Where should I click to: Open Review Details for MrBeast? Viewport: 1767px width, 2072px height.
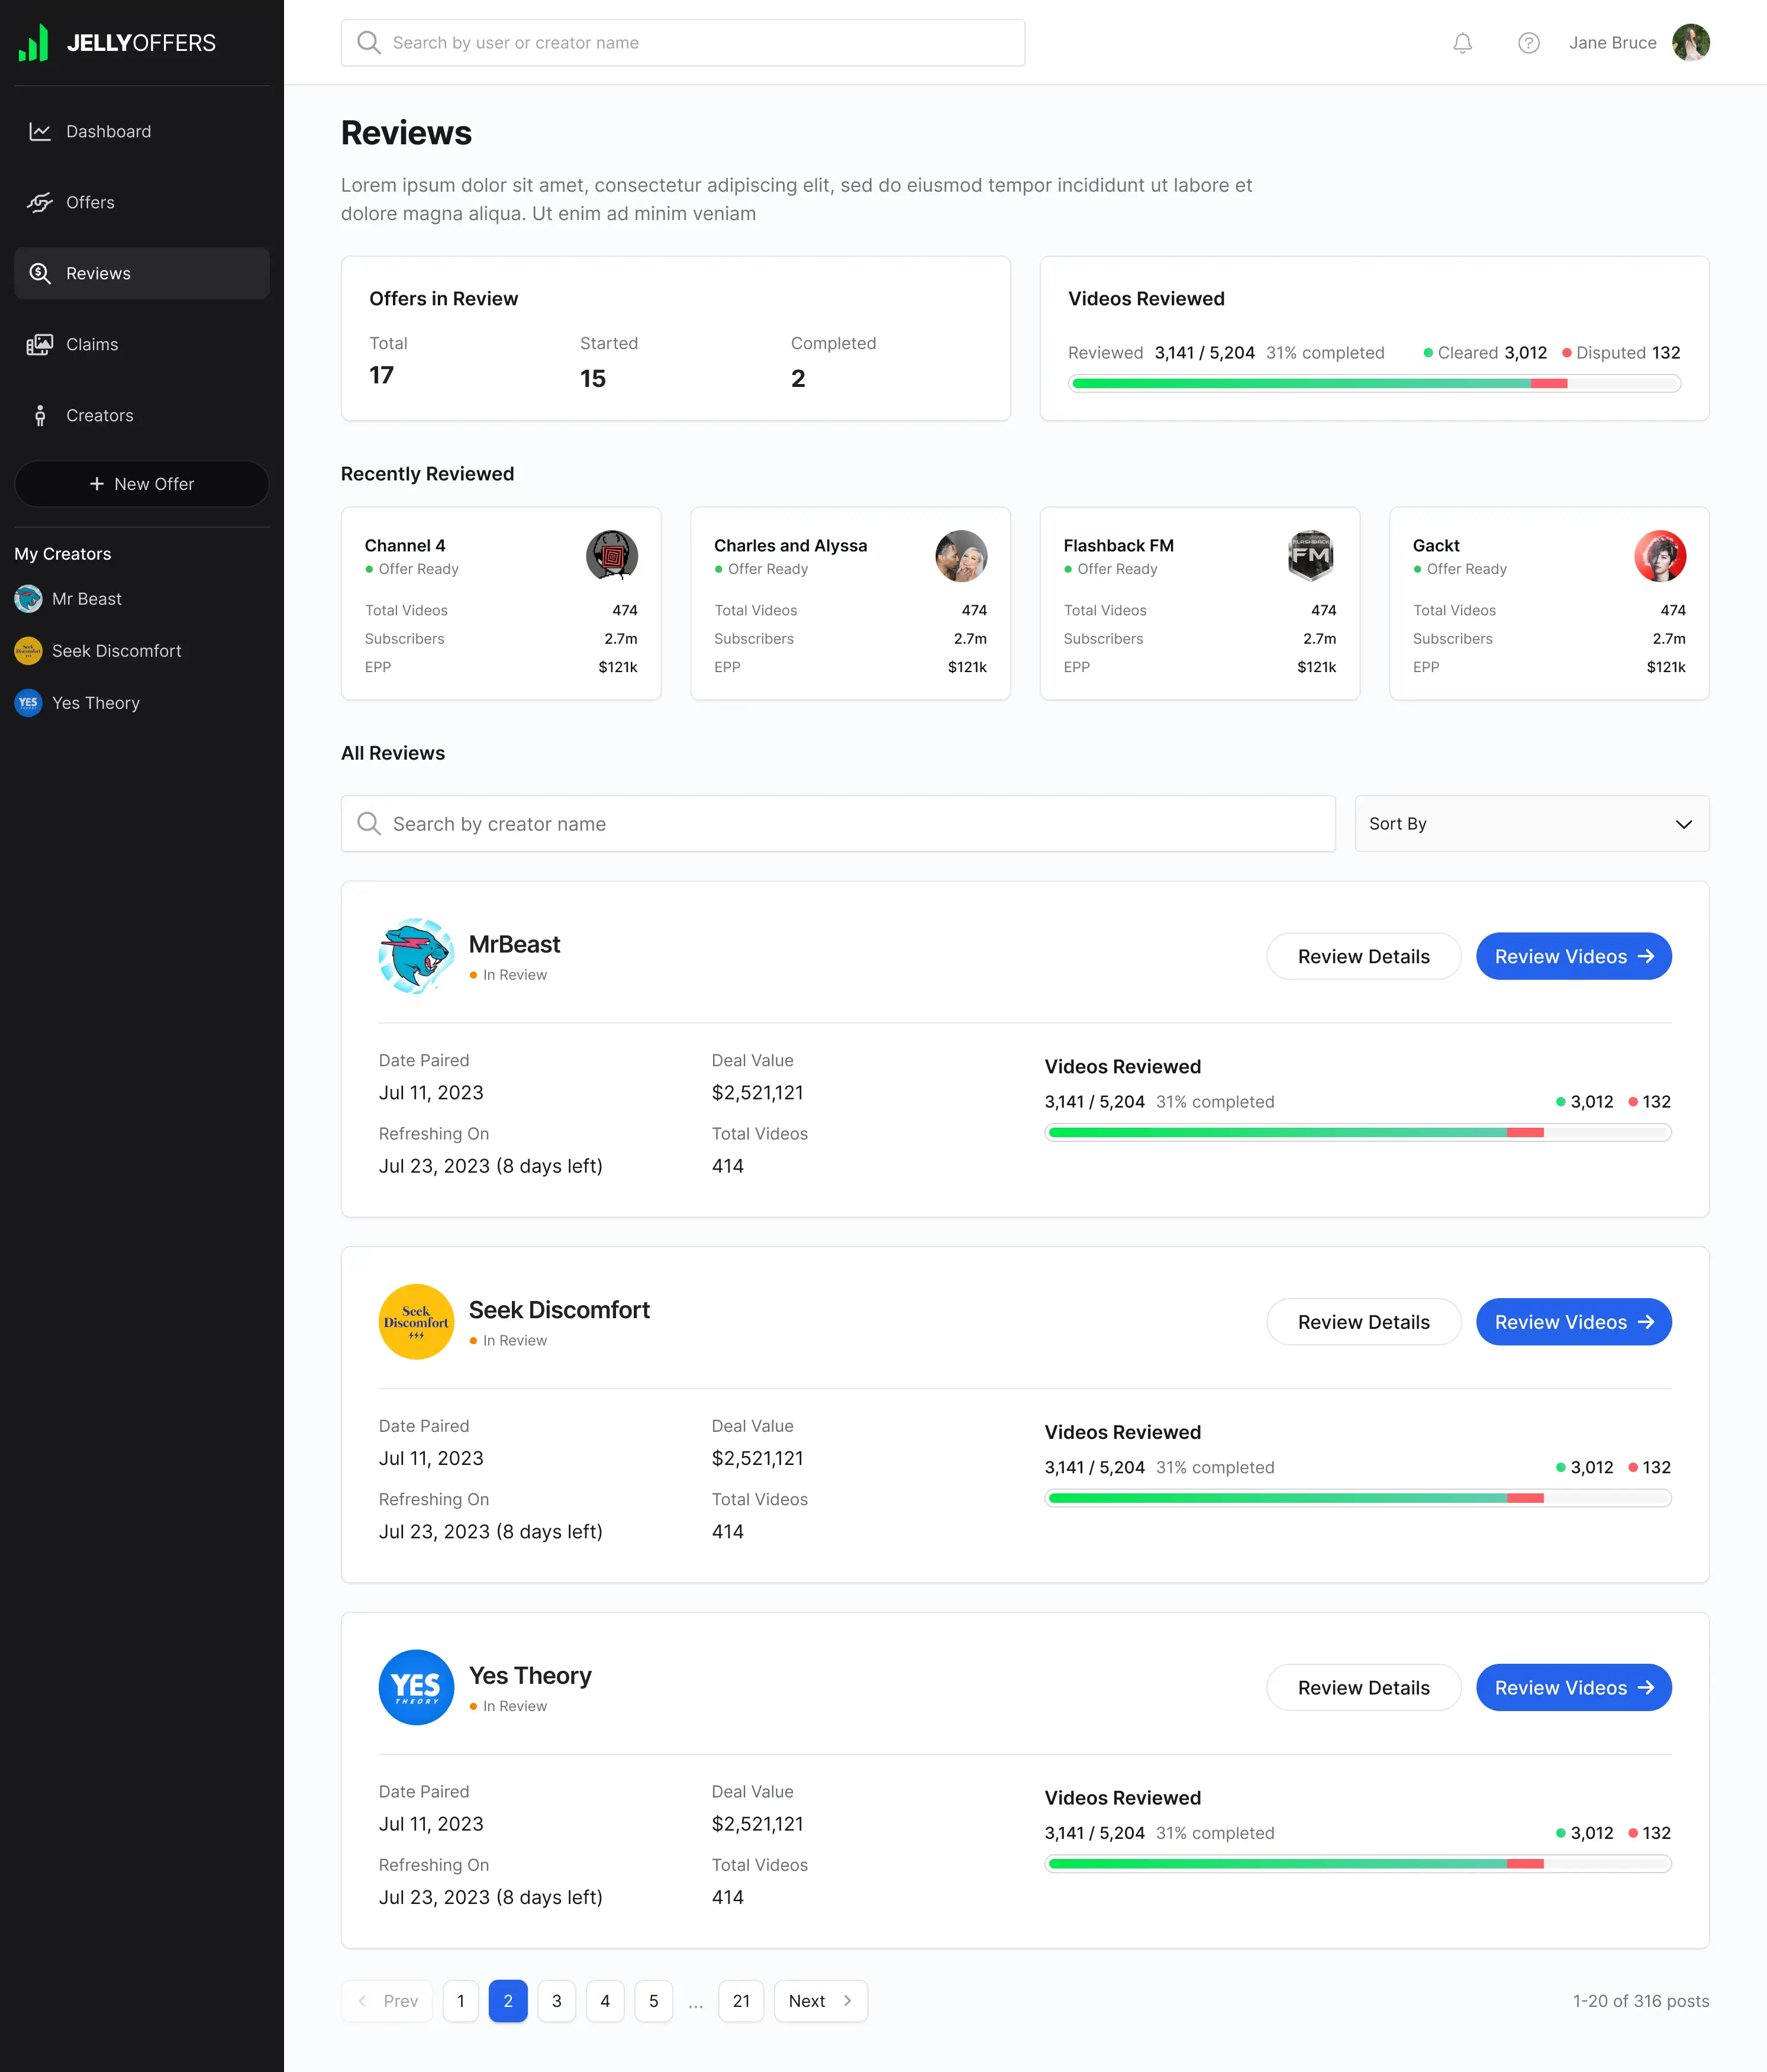point(1364,957)
